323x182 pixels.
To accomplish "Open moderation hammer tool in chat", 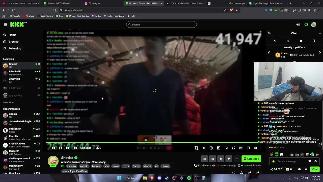I will [x=275, y=41].
